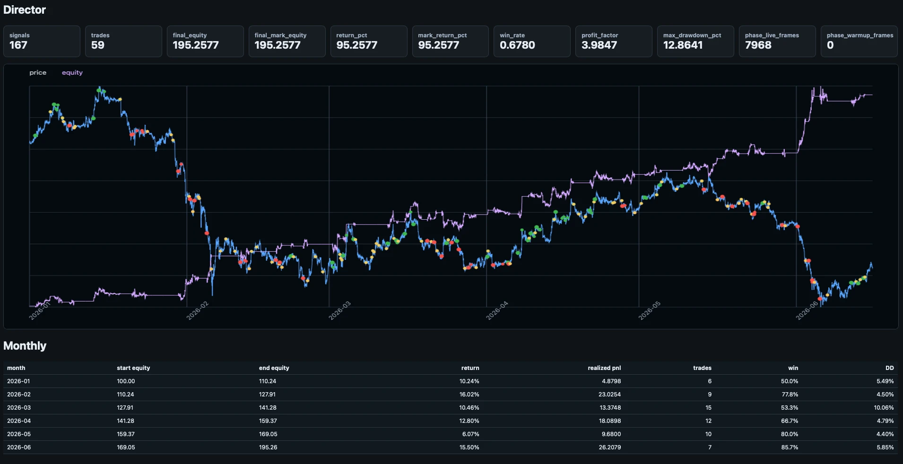
Task: Click the phase_live_frames value 7968
Action: pos(758,45)
